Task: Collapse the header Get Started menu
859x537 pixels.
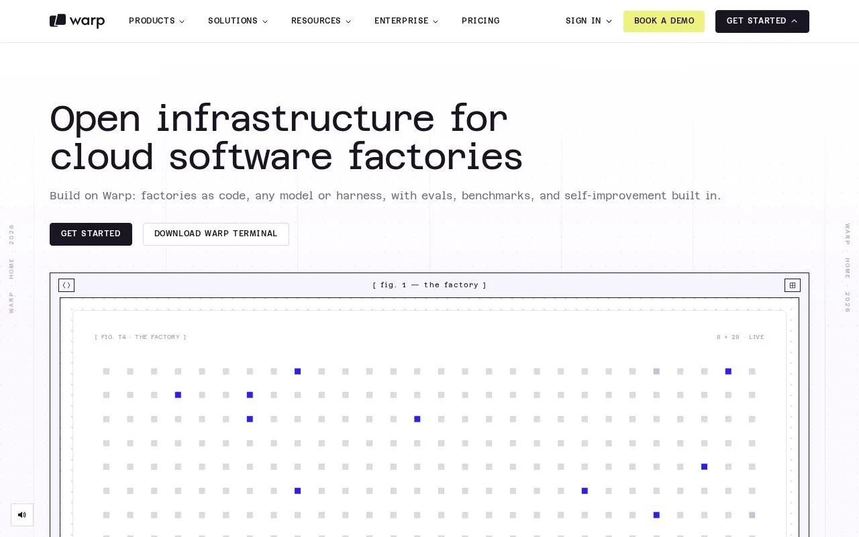Action: point(762,21)
